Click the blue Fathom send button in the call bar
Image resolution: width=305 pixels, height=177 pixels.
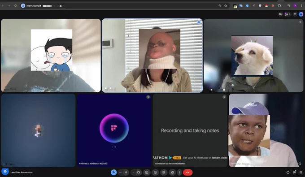[114, 173]
